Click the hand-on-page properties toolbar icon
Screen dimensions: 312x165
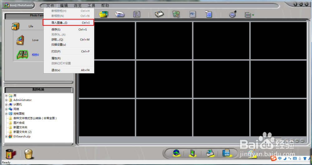(x=208, y=15)
